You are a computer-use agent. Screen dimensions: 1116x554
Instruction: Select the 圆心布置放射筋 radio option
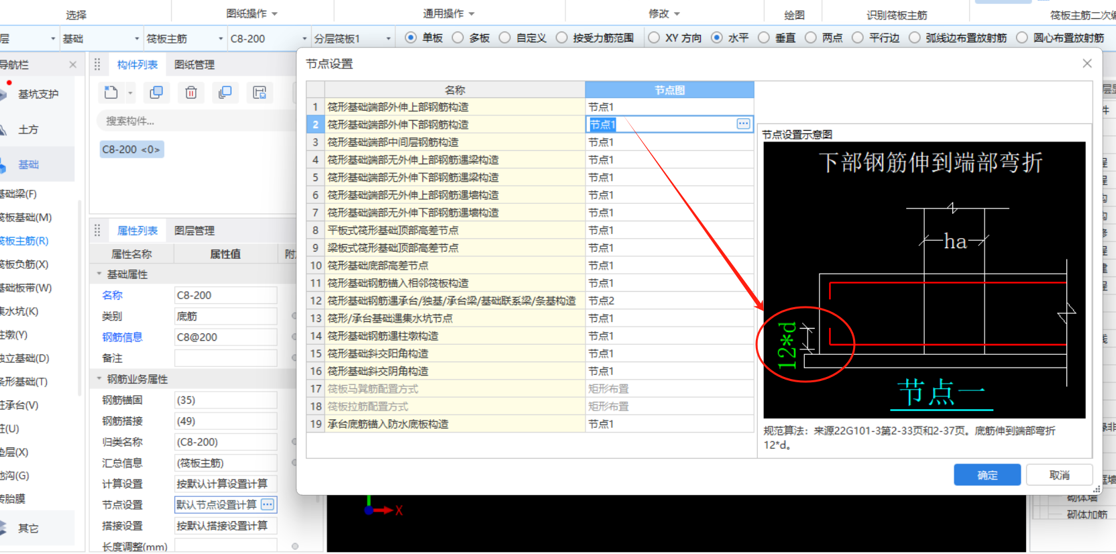point(1021,38)
